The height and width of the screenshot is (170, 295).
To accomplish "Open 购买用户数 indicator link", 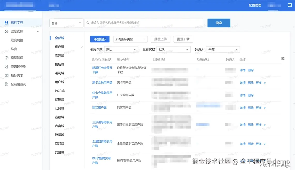I will tap(99, 107).
